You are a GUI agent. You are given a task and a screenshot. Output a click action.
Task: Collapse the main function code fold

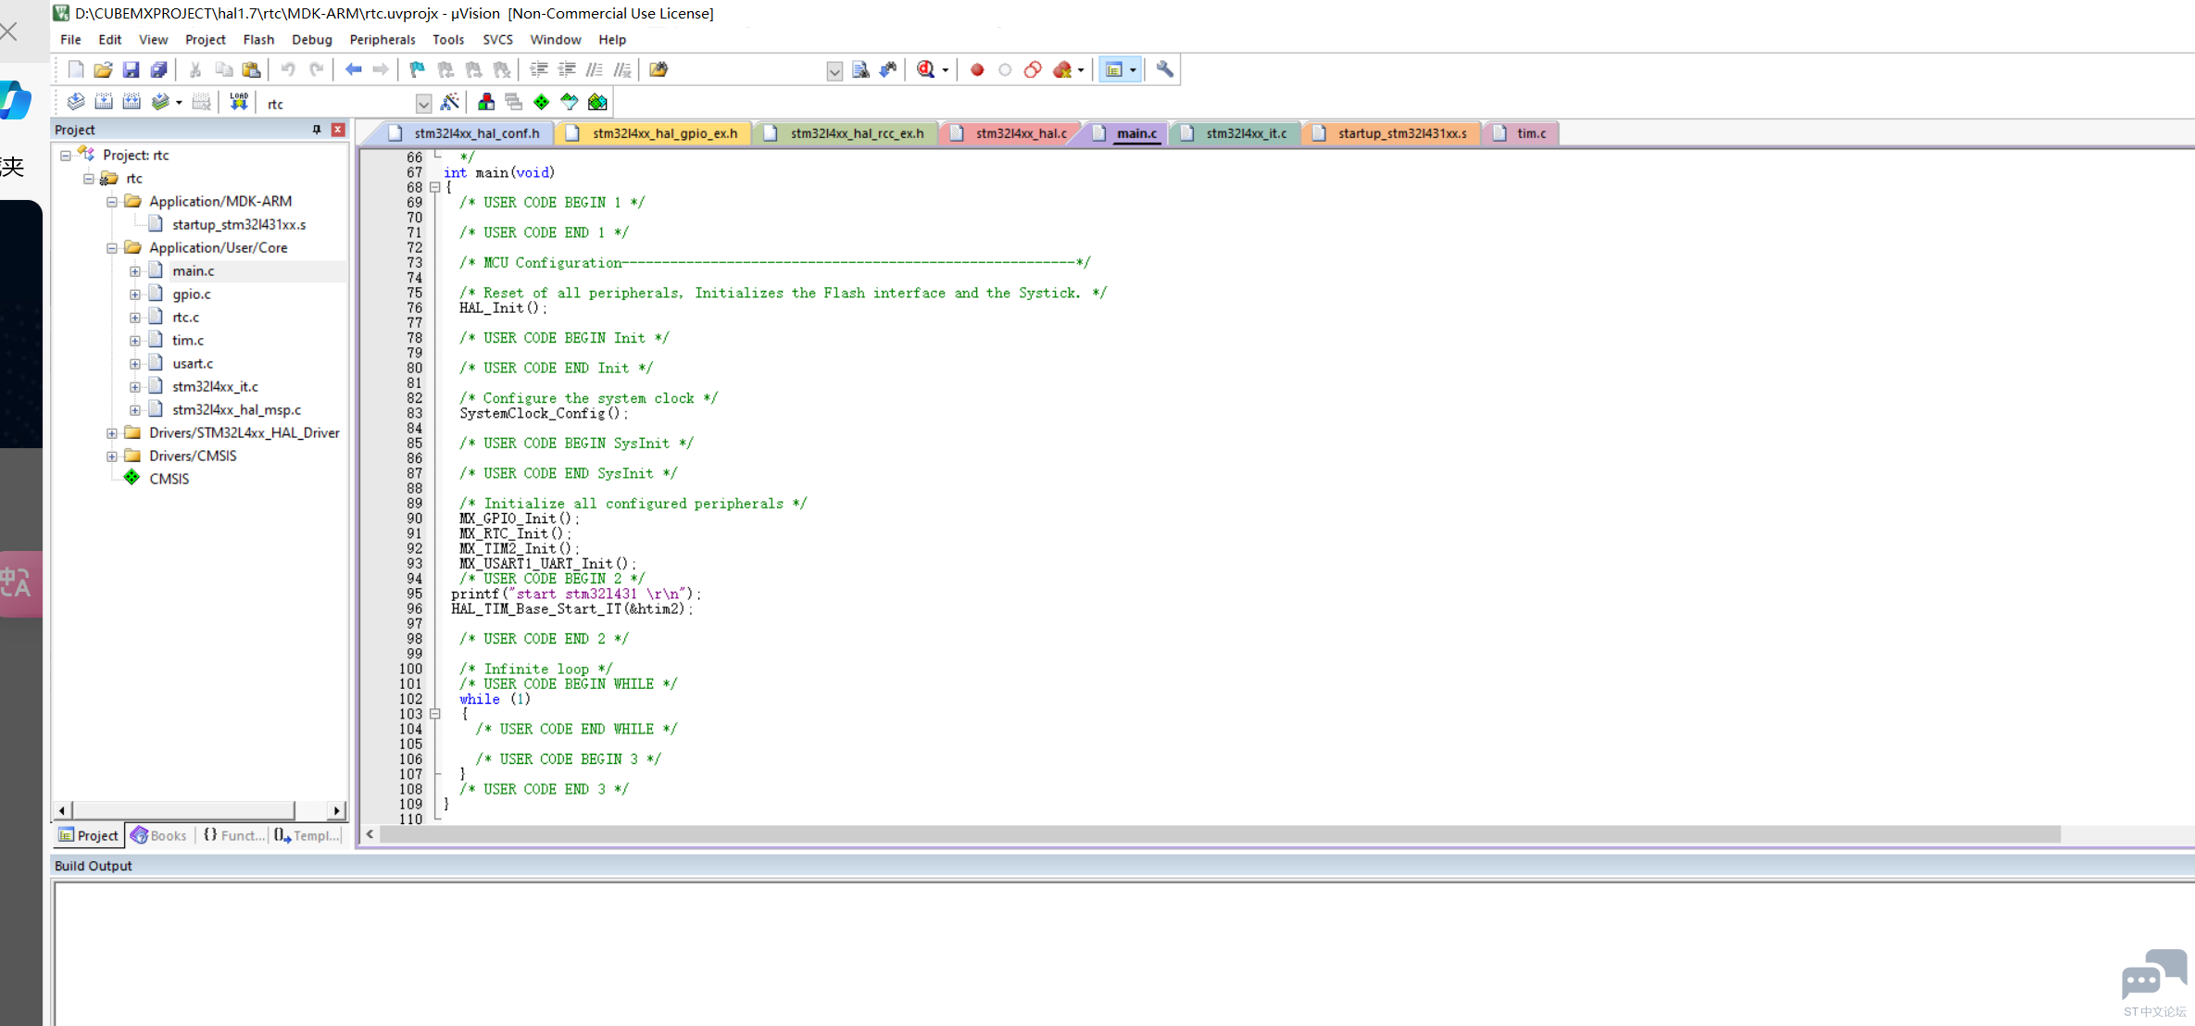pos(434,187)
